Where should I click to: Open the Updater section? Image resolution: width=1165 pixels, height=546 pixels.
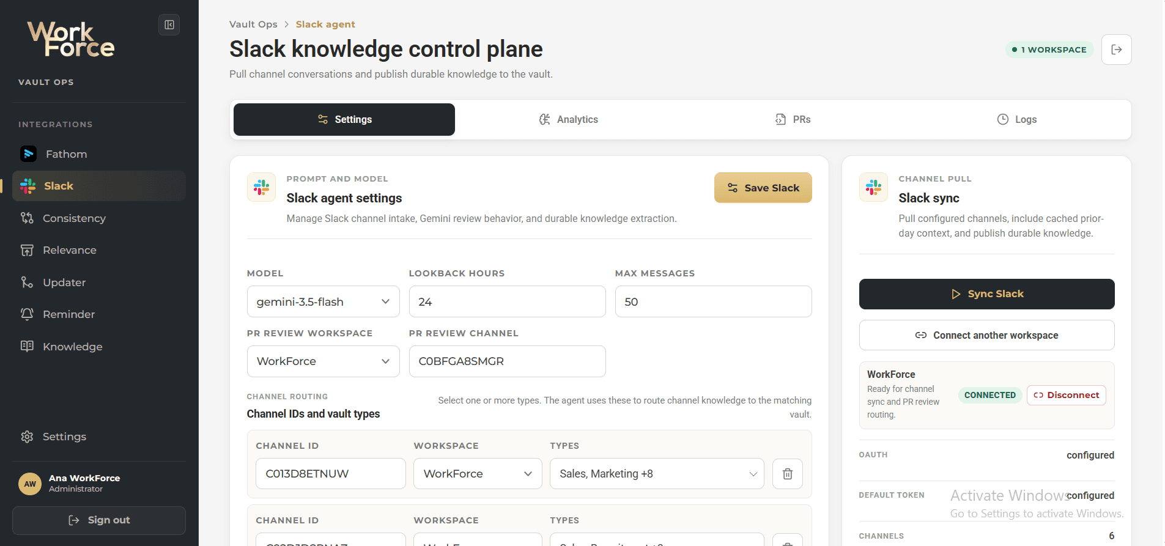coord(98,282)
